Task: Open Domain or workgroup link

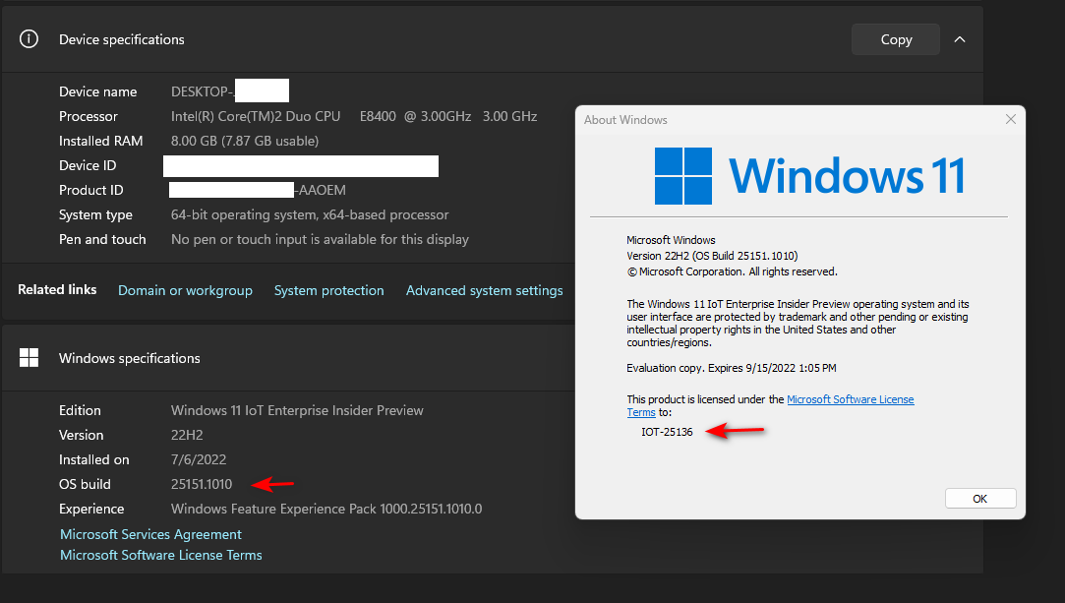Action: point(185,290)
